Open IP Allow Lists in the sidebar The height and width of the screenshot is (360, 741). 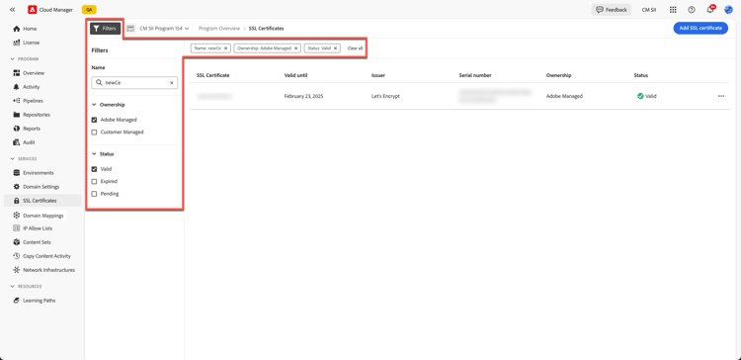[x=38, y=228]
